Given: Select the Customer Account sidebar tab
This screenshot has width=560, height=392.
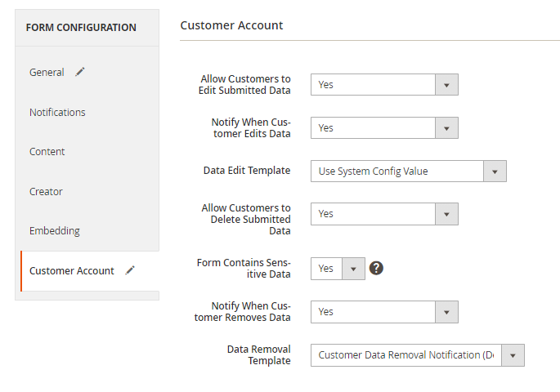Looking at the screenshot, I should coord(72,270).
